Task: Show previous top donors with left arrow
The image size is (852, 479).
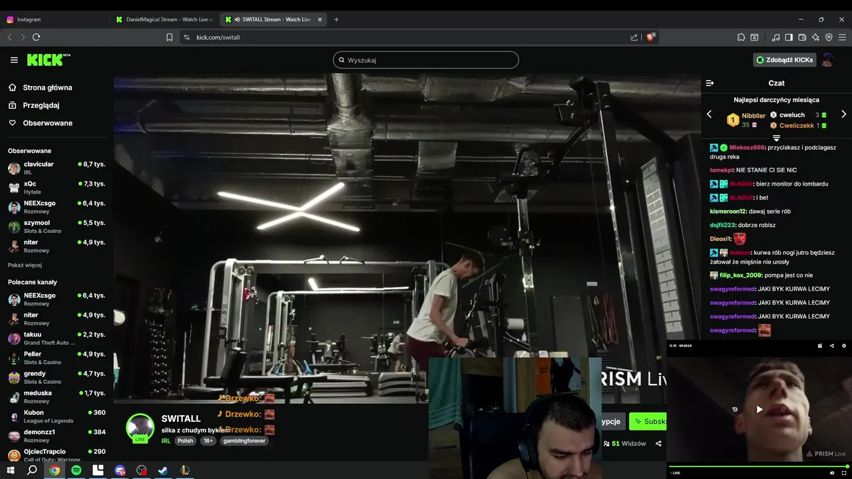Action: point(709,114)
